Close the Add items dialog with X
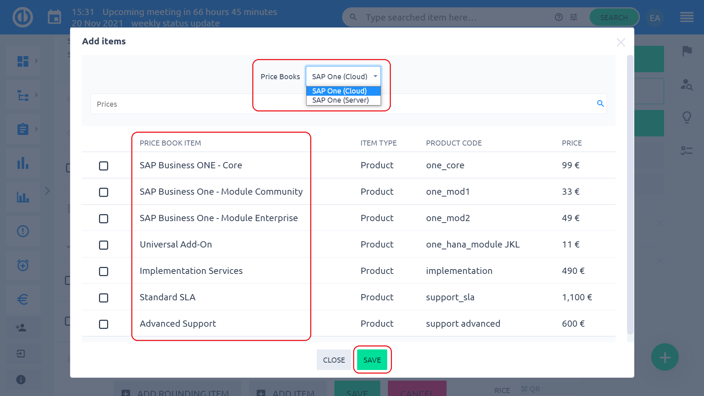The width and height of the screenshot is (704, 396). click(621, 43)
